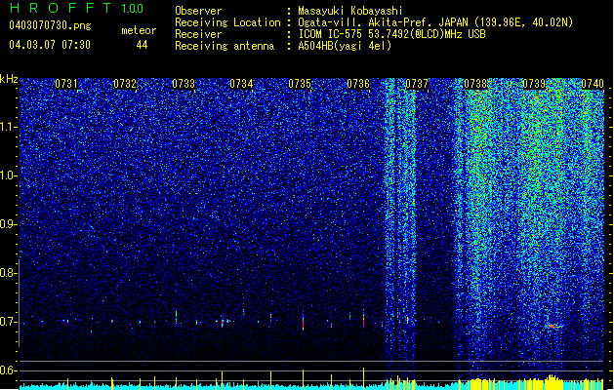Click the 0737 time marker
614x390 pixels.
pos(417,84)
